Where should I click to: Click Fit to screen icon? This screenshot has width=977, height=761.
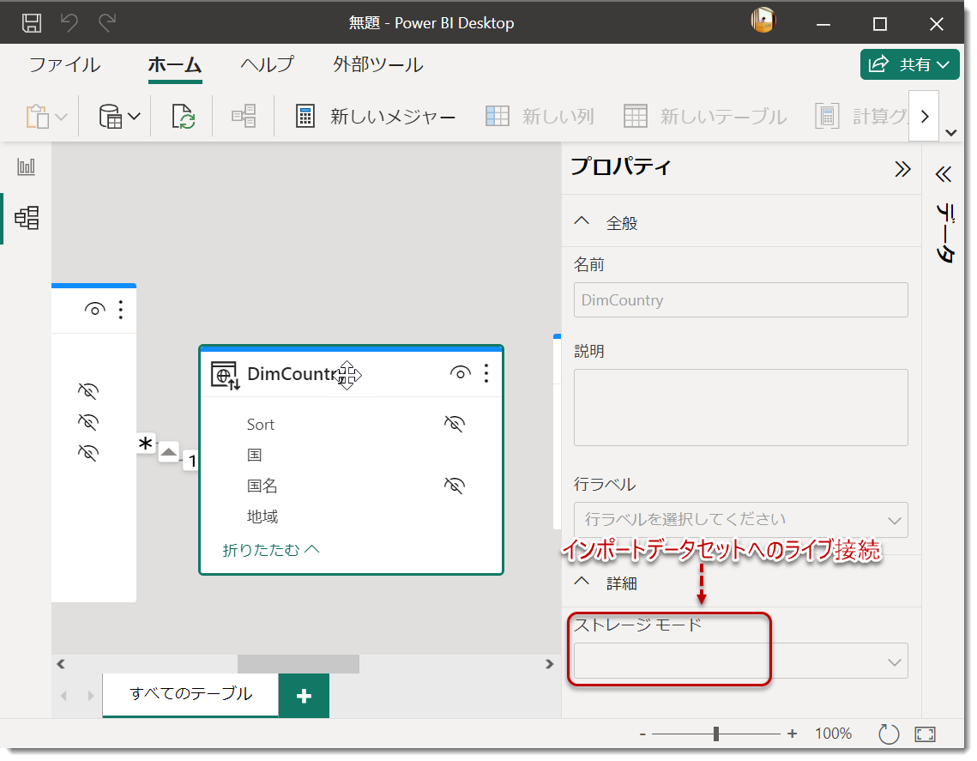(925, 734)
